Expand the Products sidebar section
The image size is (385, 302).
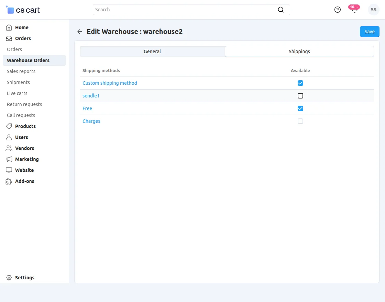(x=25, y=126)
